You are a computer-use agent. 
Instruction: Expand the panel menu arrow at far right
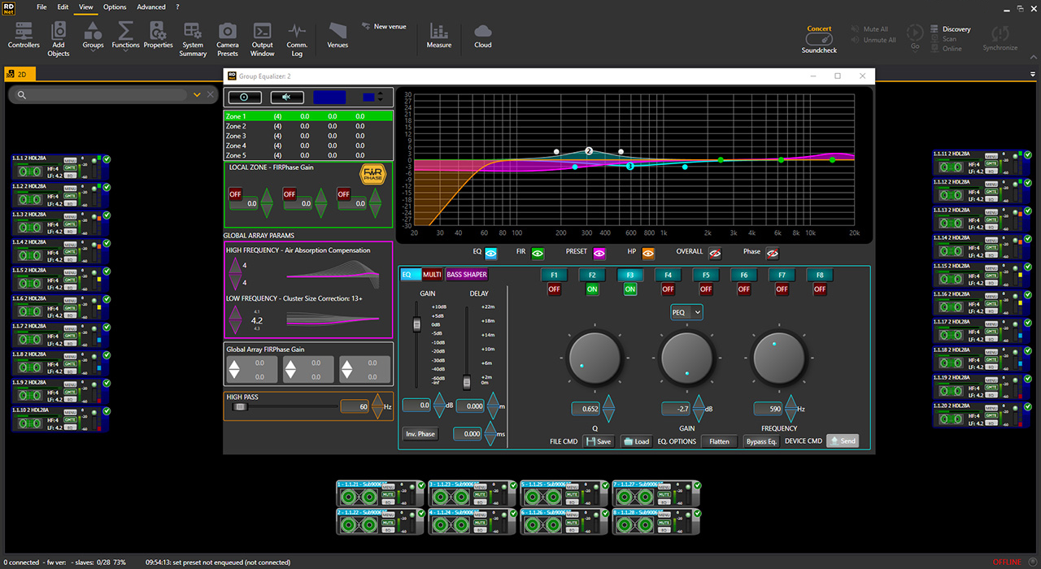pyautogui.click(x=1032, y=75)
